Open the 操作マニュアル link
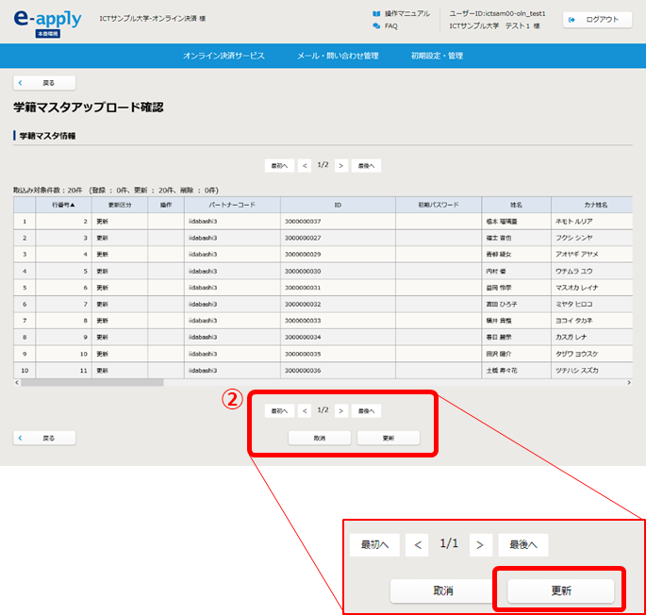This screenshot has height=615, width=646. [x=407, y=13]
